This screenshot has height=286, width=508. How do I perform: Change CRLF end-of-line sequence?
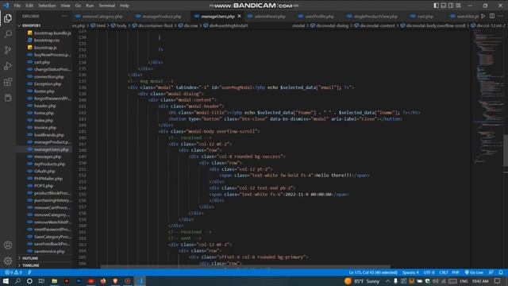click(x=444, y=272)
